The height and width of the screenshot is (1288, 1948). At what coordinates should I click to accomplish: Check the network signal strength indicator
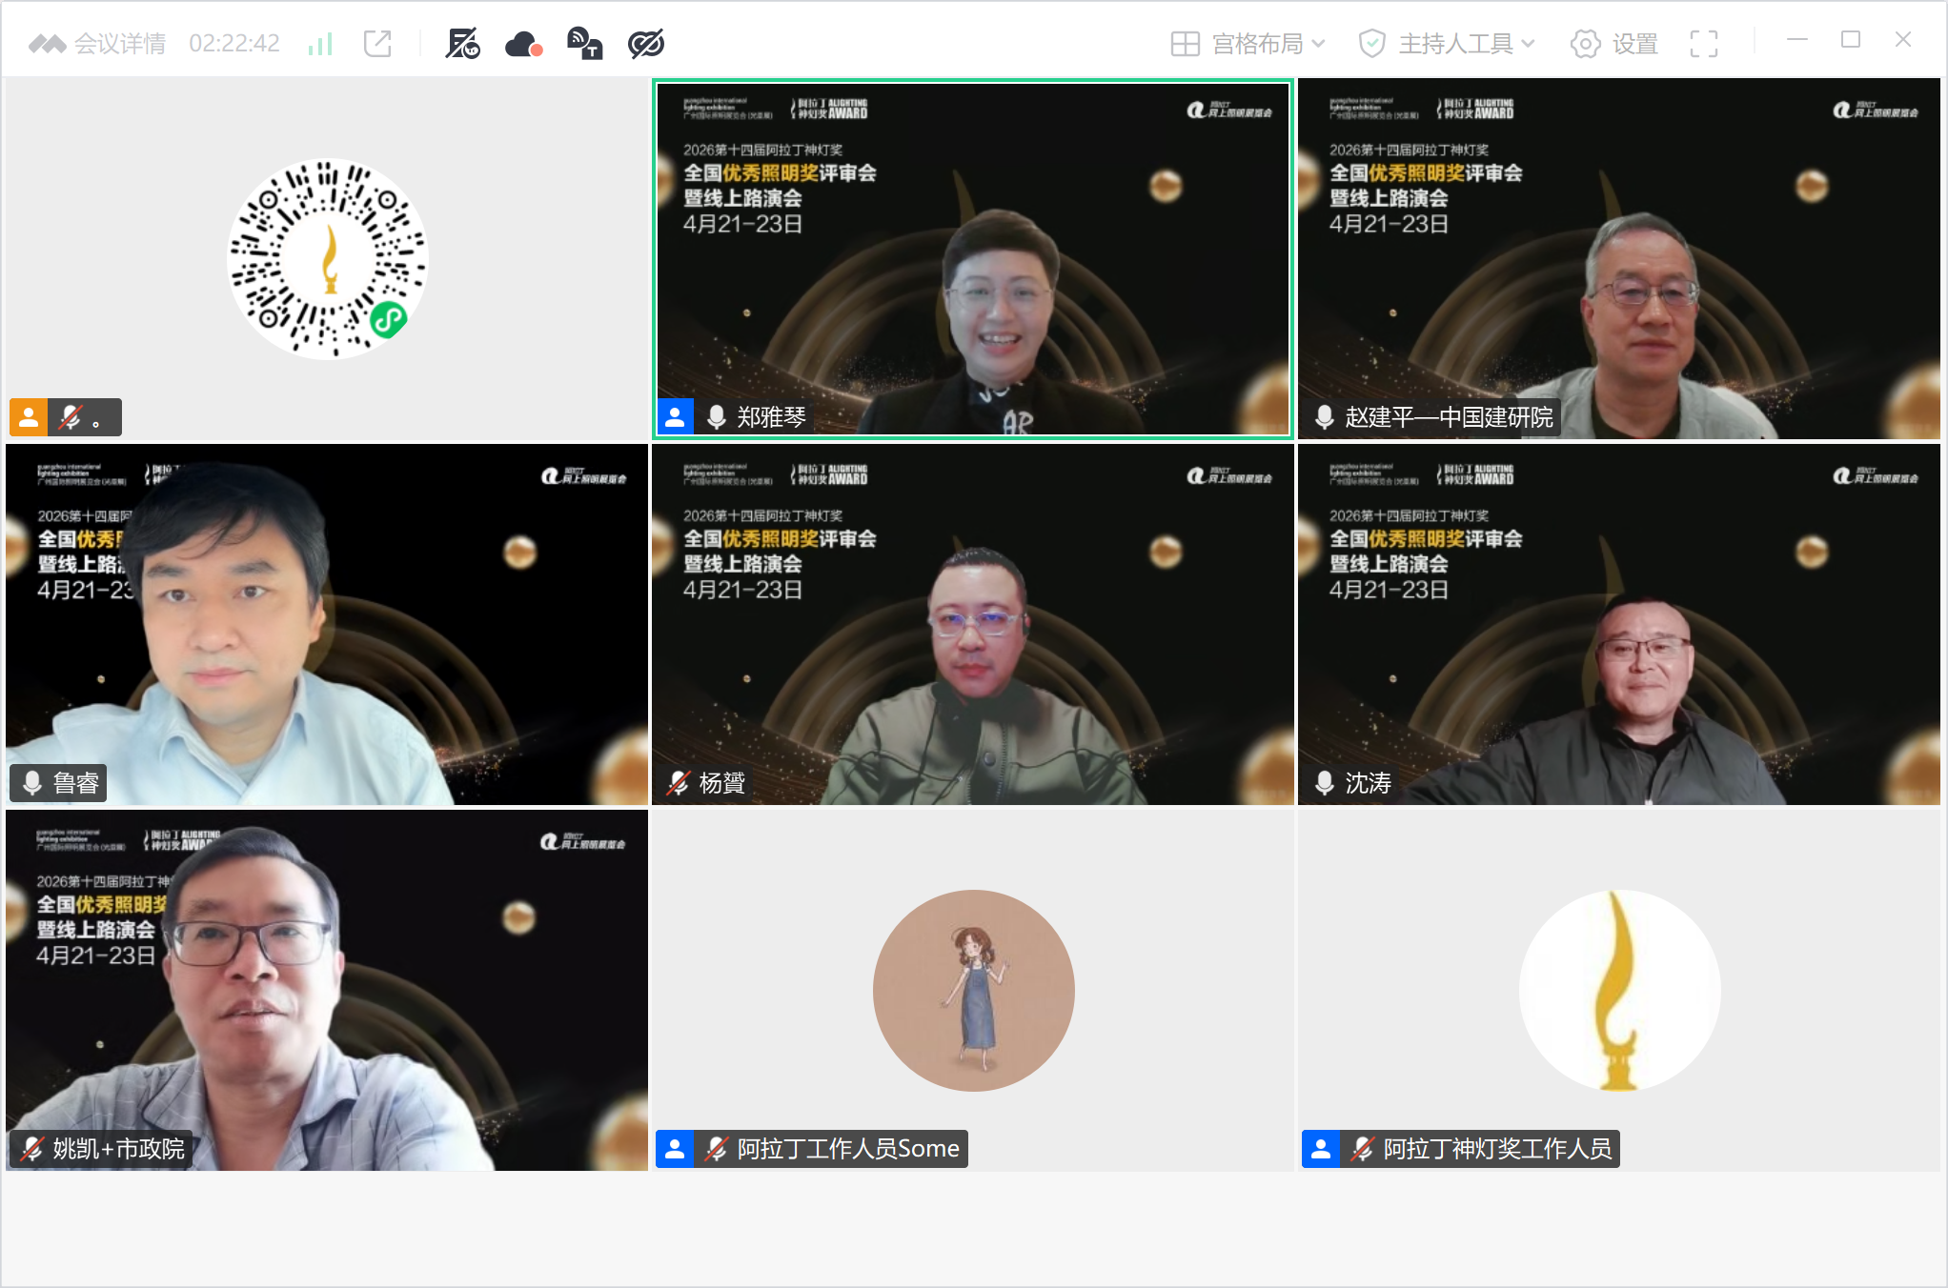click(x=320, y=42)
